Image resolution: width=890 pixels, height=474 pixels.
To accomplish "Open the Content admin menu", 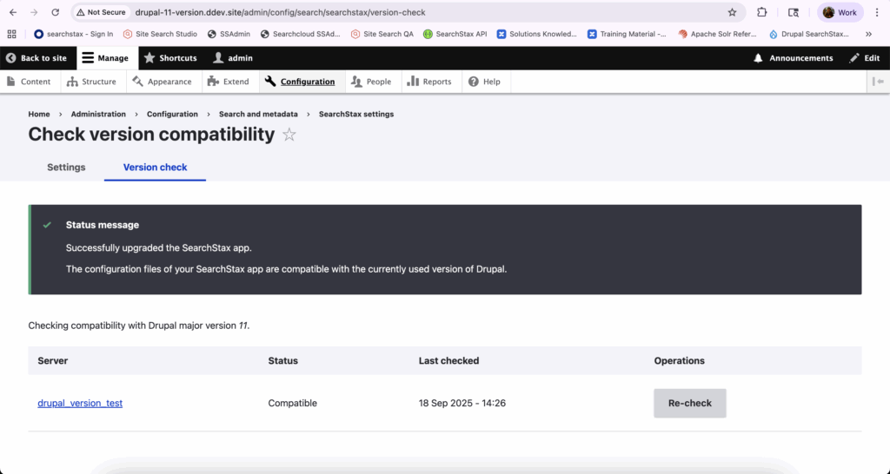I will 29,82.
